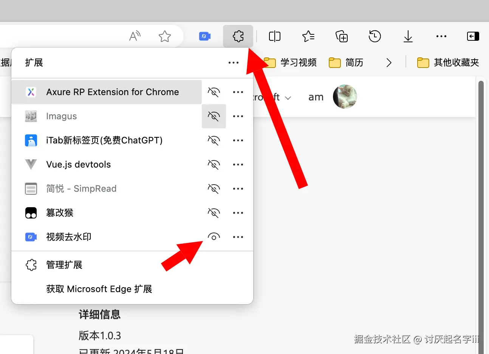The width and height of the screenshot is (489, 354).
Task: Open more actions for Vue.js devtools
Action: coord(238,165)
